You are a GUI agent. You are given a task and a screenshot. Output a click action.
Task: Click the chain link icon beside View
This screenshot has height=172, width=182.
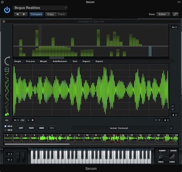175,14
